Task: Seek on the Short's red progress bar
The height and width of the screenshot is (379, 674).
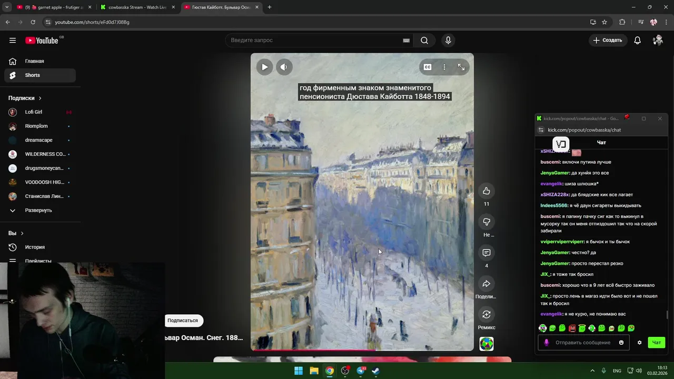Action: click(x=362, y=350)
